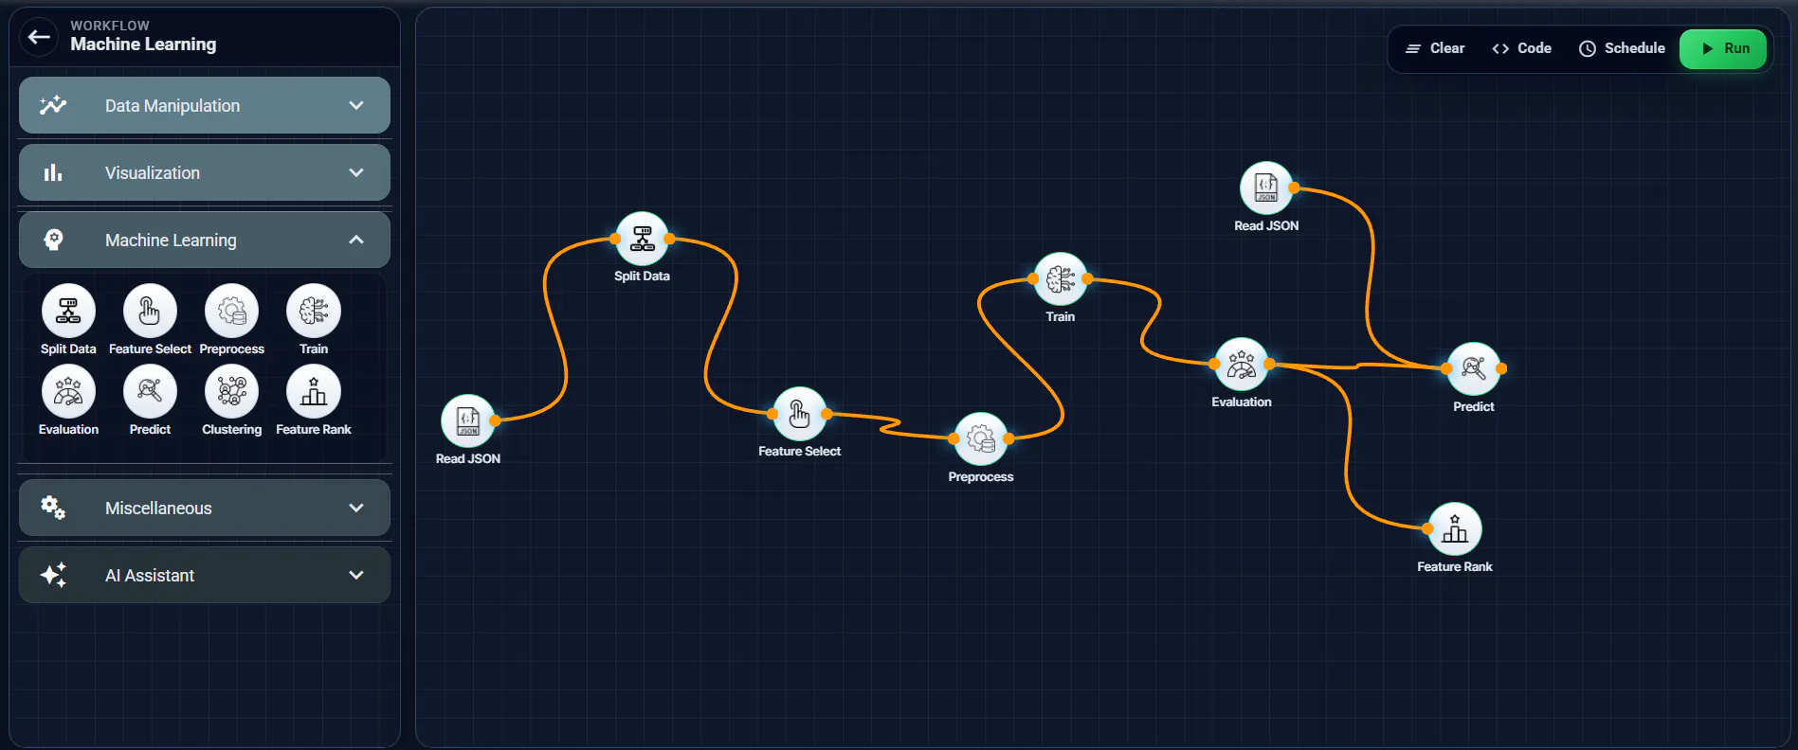This screenshot has width=1798, height=750.
Task: Click the Evaluation node on canvas
Action: pos(1242,364)
